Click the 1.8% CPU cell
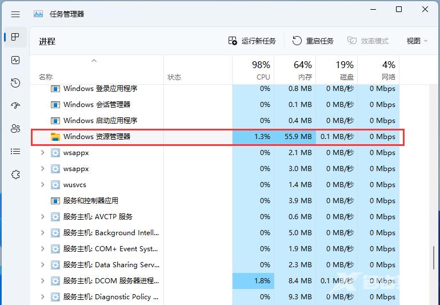The image size is (440, 305). (x=253, y=281)
